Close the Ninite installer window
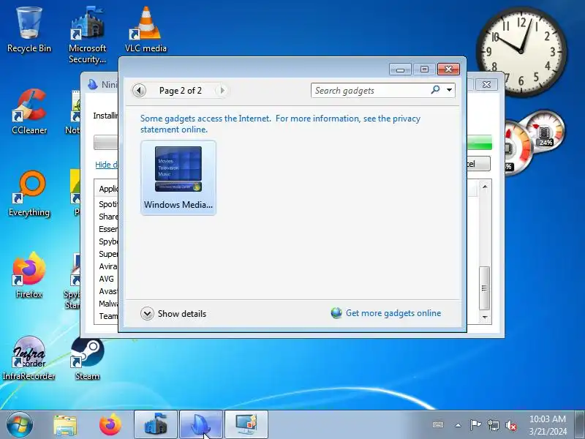 (486, 85)
